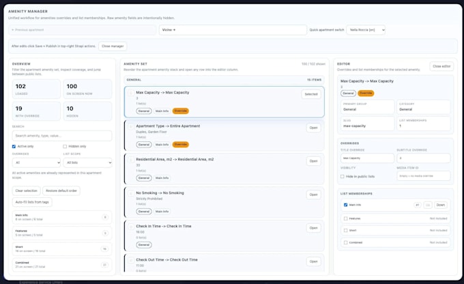The width and height of the screenshot is (464, 284).
Task: Click the Override badge in editor header
Action: coord(366,94)
